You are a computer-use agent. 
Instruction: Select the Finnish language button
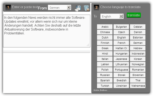pyautogui.click(x=105, y=43)
